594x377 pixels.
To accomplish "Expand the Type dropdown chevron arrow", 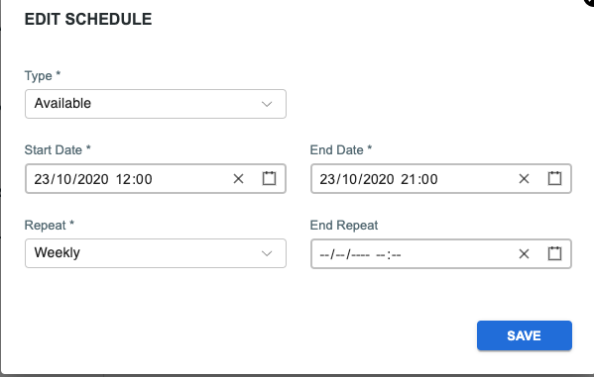I will point(267,104).
